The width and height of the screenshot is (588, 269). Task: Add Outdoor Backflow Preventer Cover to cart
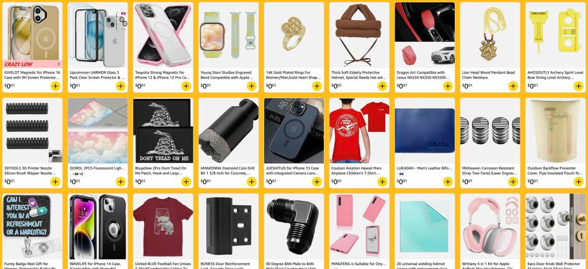click(578, 182)
